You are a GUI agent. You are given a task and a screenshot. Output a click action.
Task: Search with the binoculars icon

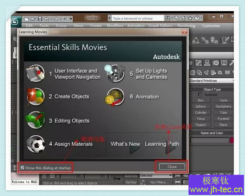tap(167, 18)
